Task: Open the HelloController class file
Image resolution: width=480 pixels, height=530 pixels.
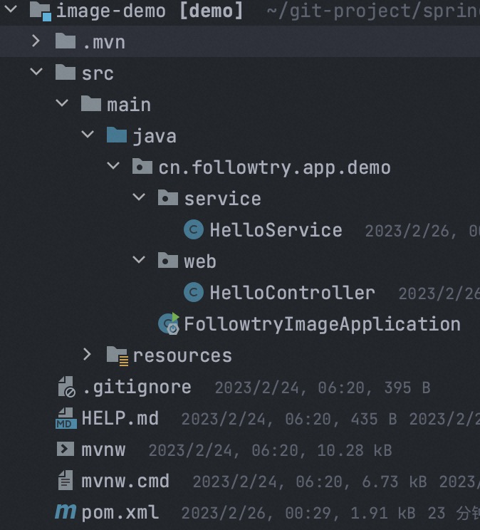Action: tap(291, 293)
